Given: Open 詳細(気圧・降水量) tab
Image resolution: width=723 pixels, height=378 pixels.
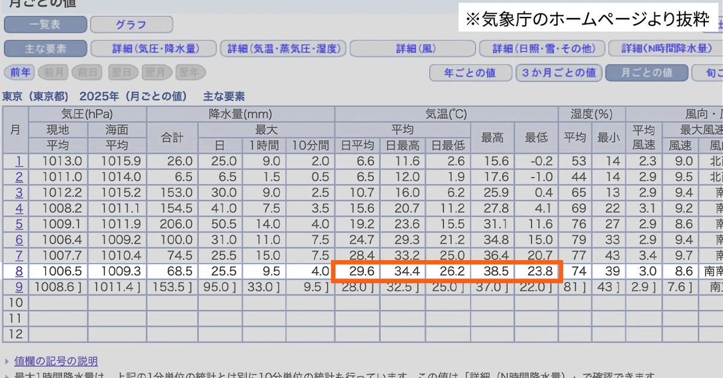Looking at the screenshot, I should point(154,49).
